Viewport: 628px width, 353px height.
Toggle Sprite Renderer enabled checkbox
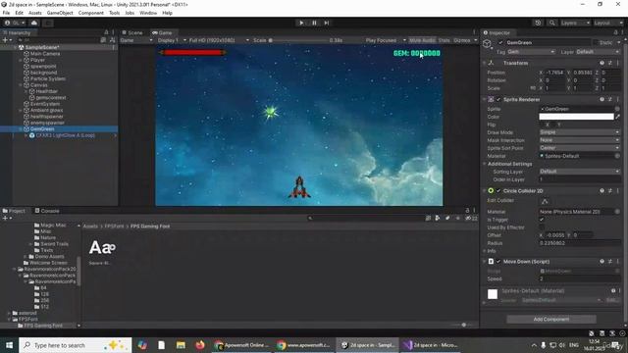pos(498,99)
